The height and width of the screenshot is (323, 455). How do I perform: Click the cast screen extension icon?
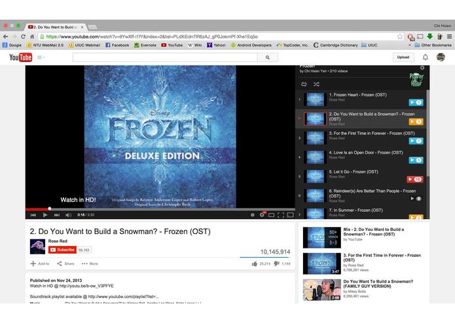(x=420, y=37)
